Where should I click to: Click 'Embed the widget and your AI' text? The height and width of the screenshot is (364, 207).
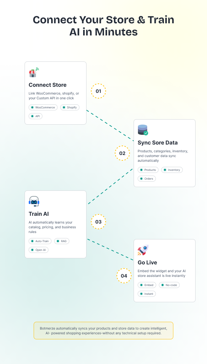tap(162, 271)
